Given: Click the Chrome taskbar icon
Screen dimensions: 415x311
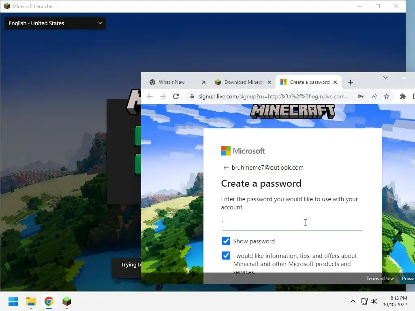Looking at the screenshot, I should tap(49, 301).
